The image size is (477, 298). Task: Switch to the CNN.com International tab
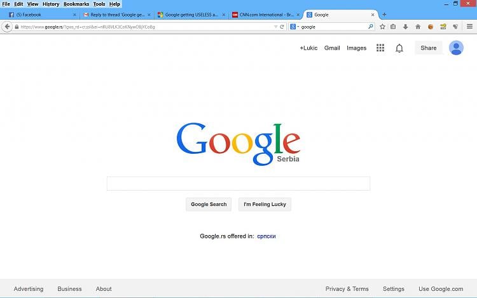point(266,15)
